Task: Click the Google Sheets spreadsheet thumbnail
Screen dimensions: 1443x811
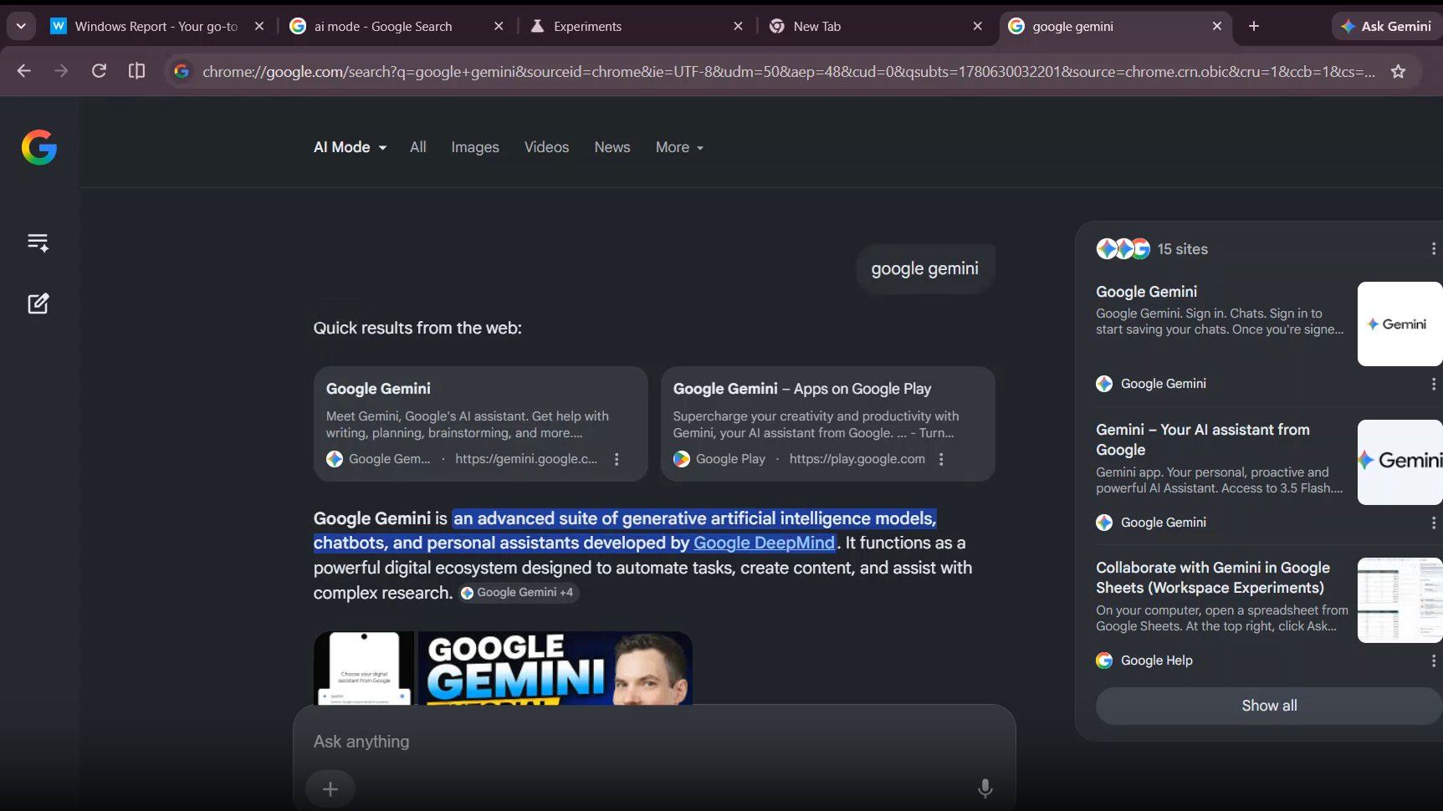Action: tap(1400, 600)
